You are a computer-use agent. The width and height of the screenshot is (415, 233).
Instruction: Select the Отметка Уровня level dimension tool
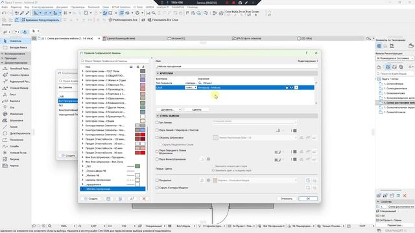click(16, 75)
